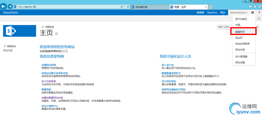Image resolution: width=262 pixels, height=117 pixels.
Task: Click the info icon next to 主页
Action: [56, 33]
